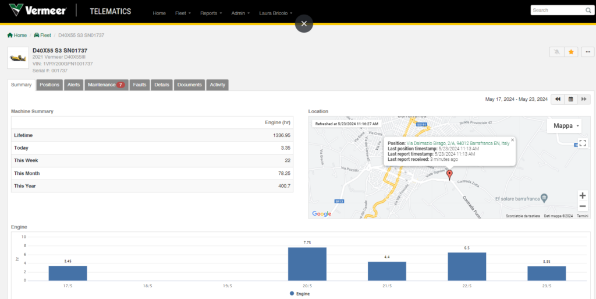
Task: Click the This Week row label
Action: click(x=26, y=160)
